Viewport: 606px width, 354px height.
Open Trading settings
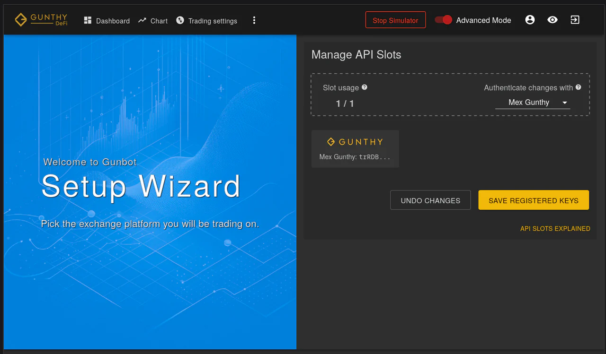206,21
